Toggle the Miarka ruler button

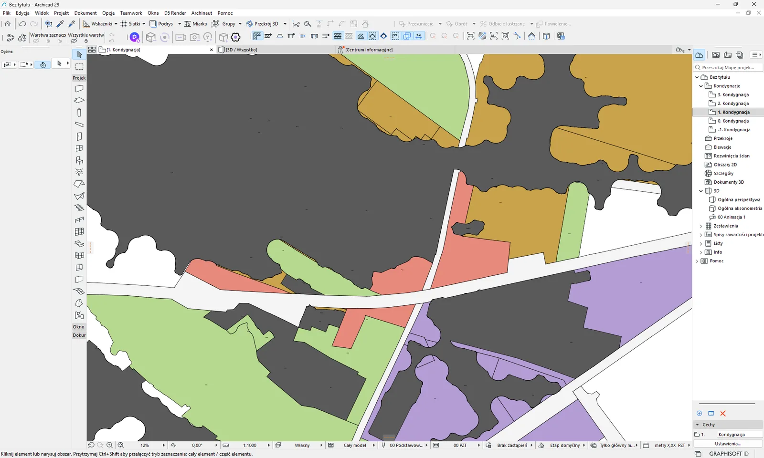coord(195,23)
